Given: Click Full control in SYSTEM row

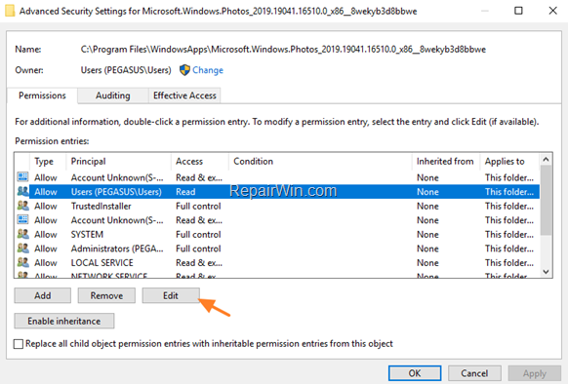Looking at the screenshot, I should tap(198, 235).
